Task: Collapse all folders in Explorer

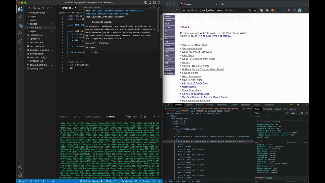Action: 47,8
